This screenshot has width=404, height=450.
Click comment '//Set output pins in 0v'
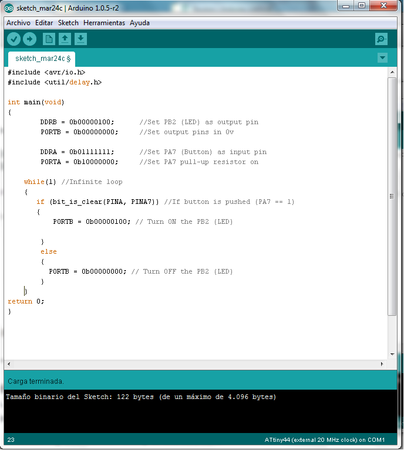187,132
